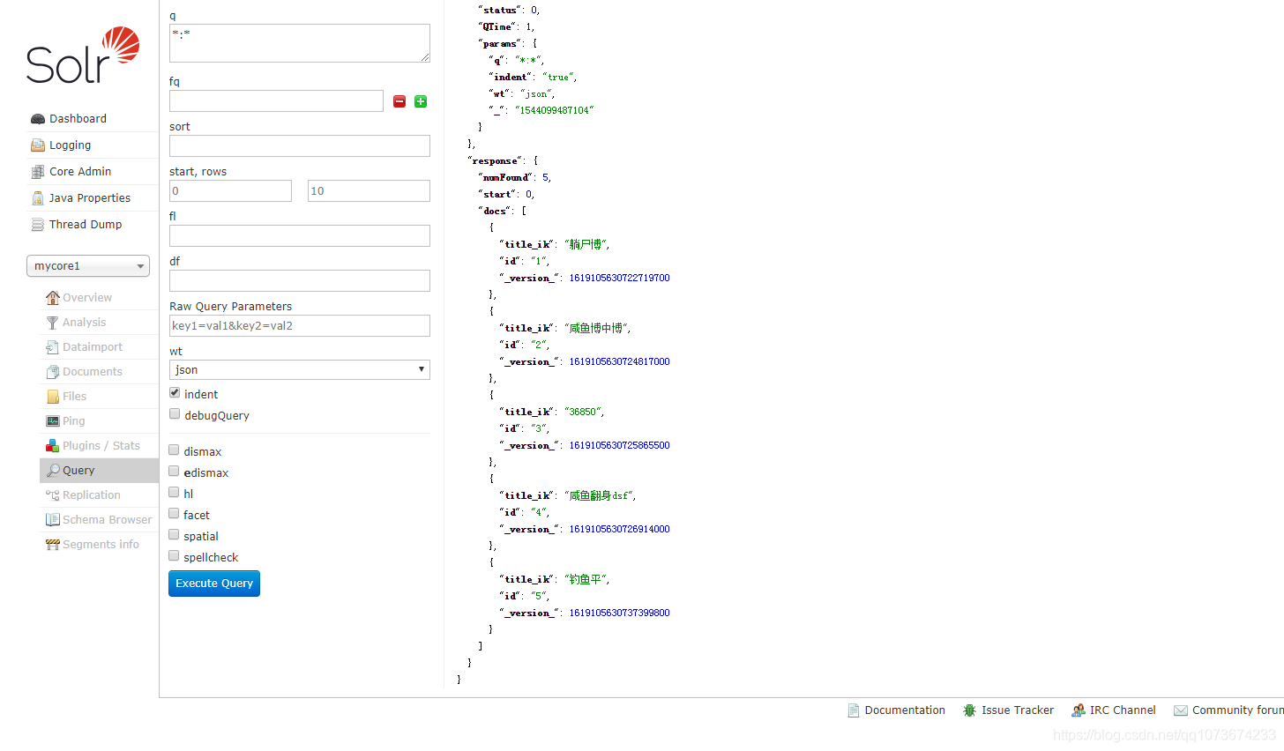This screenshot has width=1284, height=751.
Task: Uncheck the indent checkbox
Action: tap(175, 393)
